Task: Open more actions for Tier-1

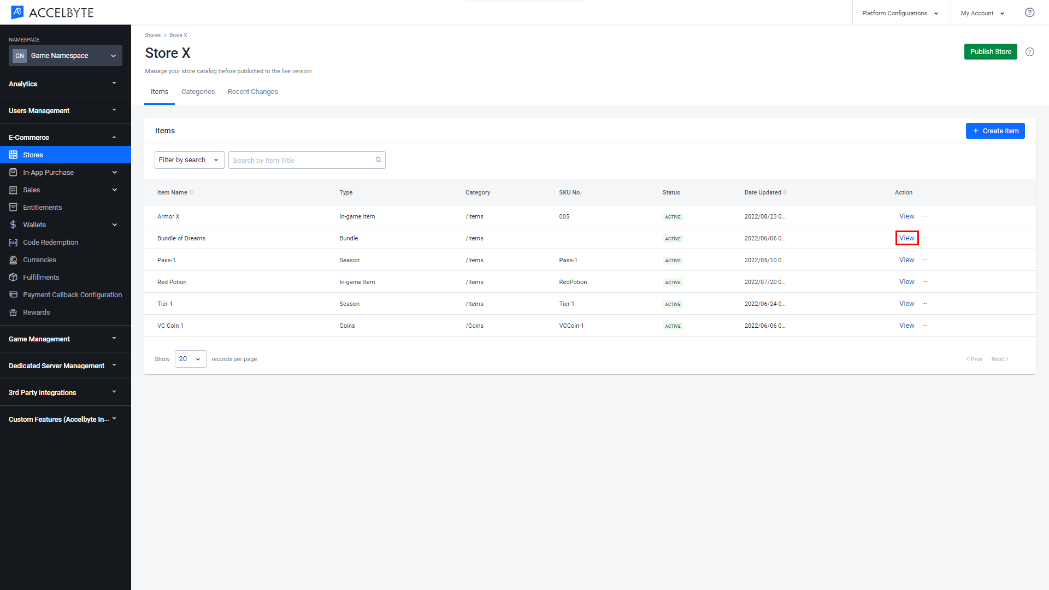Action: (924, 304)
